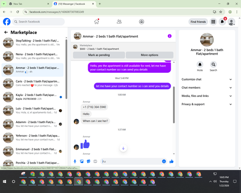Click the 'When can I see her?' message
Screen dimensions: 241x193
[x=95, y=121]
